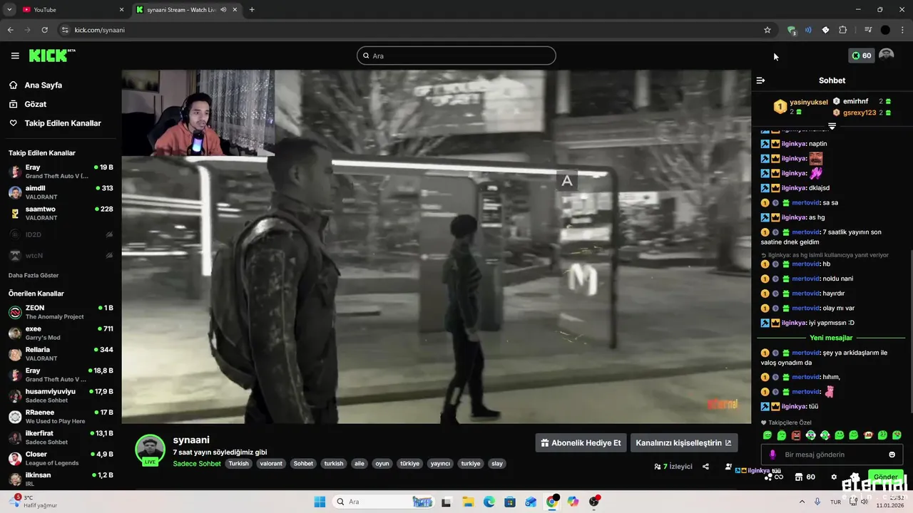Open offline channel ID2D
The width and height of the screenshot is (913, 513).
61,234
